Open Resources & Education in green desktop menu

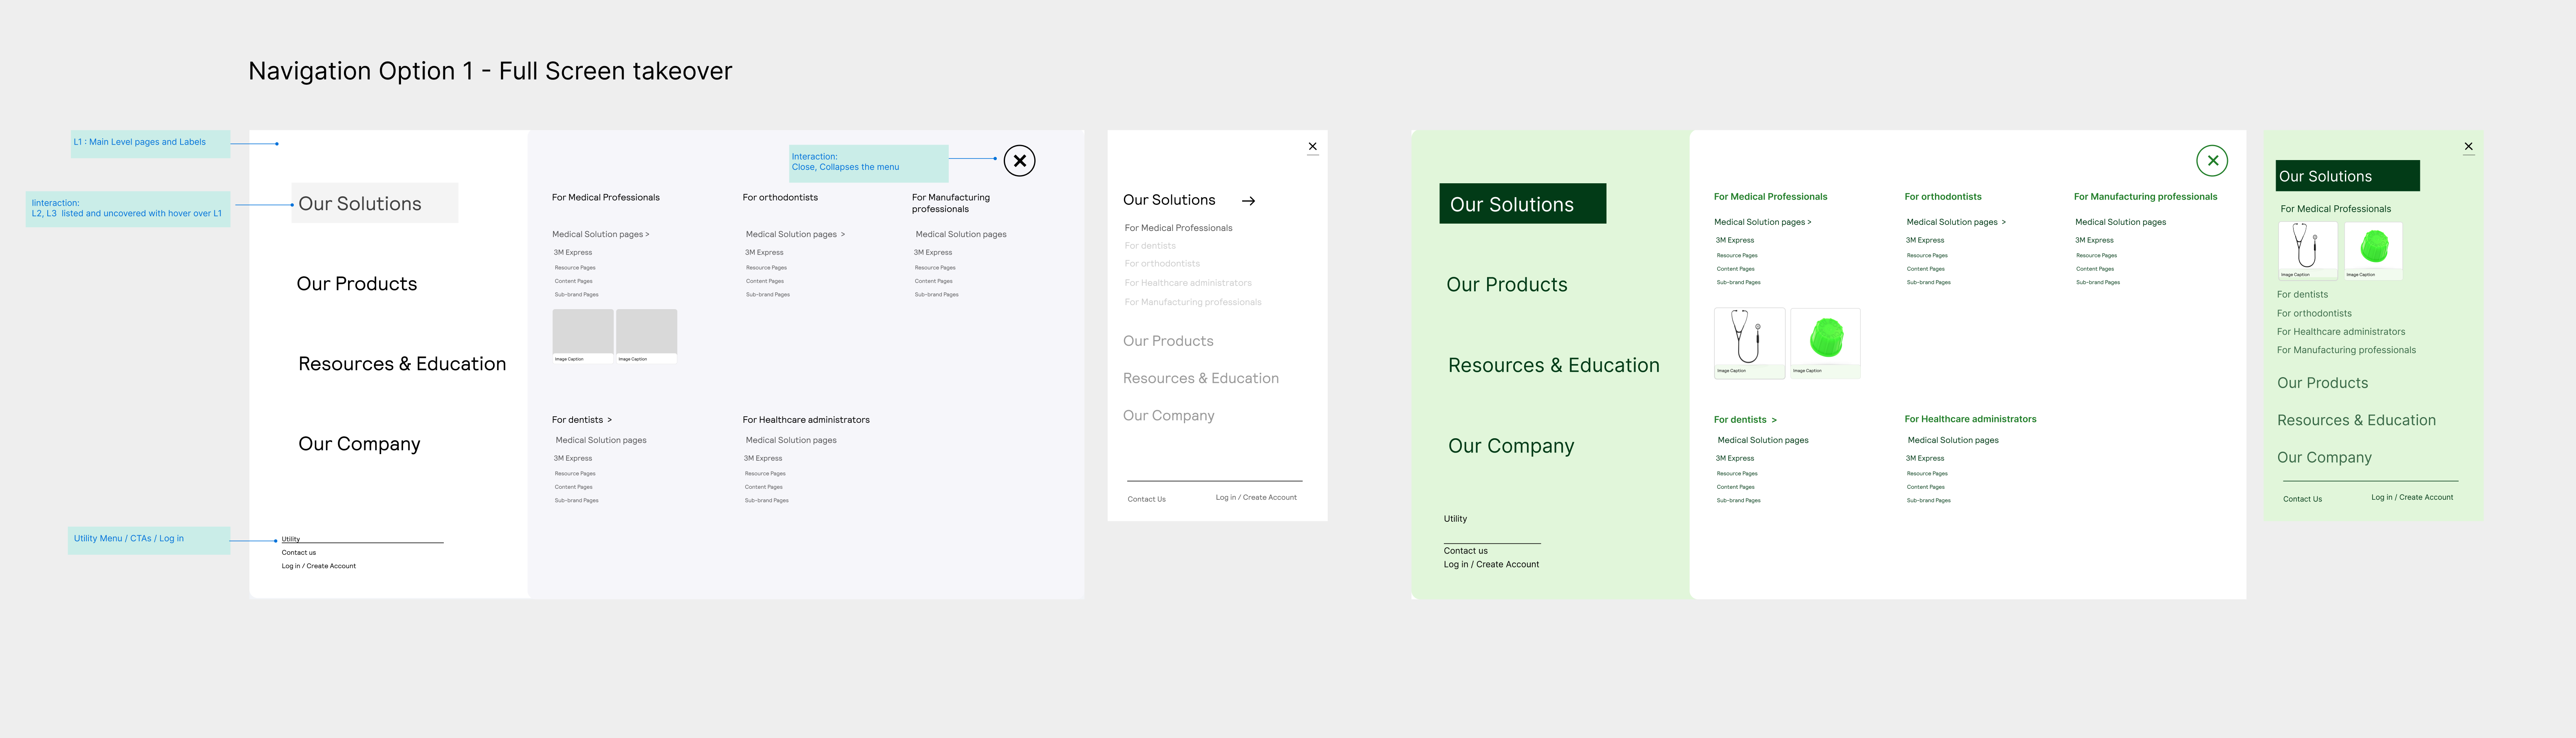(1554, 365)
